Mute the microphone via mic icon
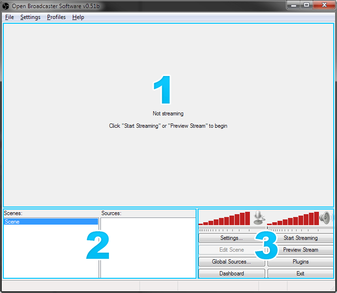 tap(259, 217)
